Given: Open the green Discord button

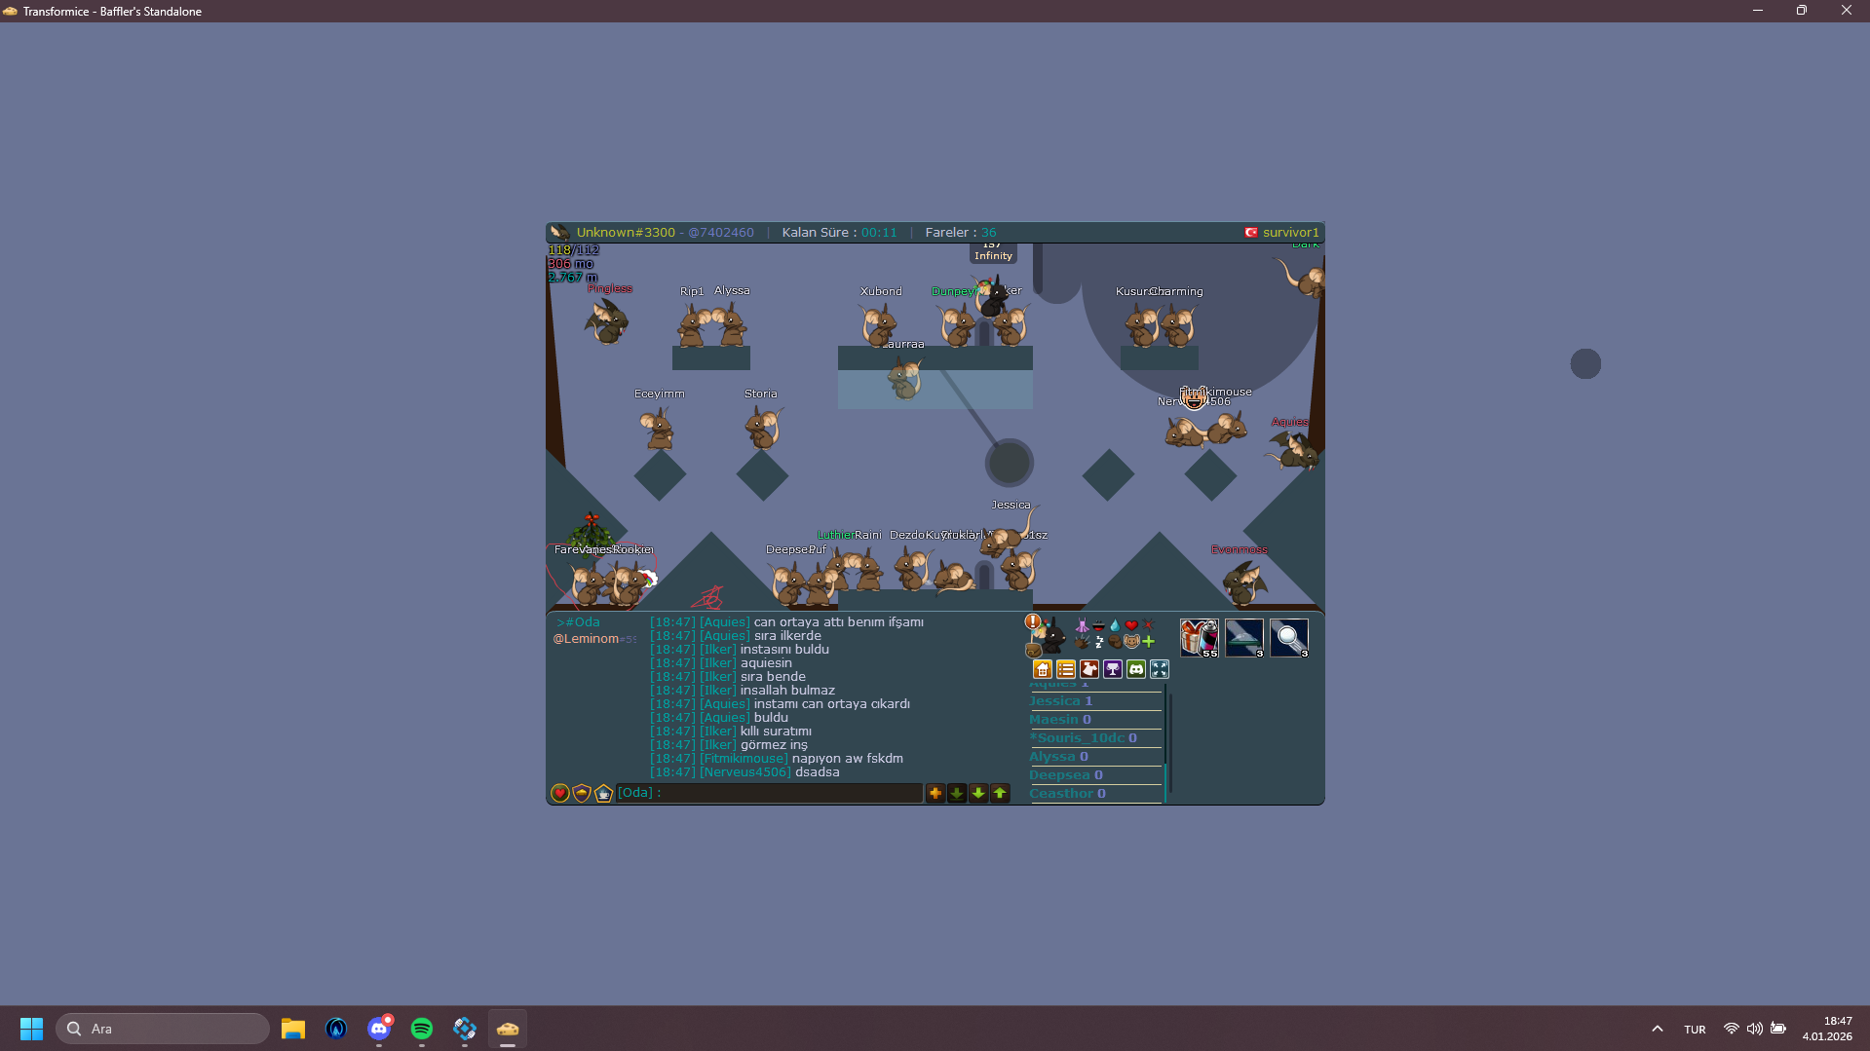Looking at the screenshot, I should pos(1136,669).
